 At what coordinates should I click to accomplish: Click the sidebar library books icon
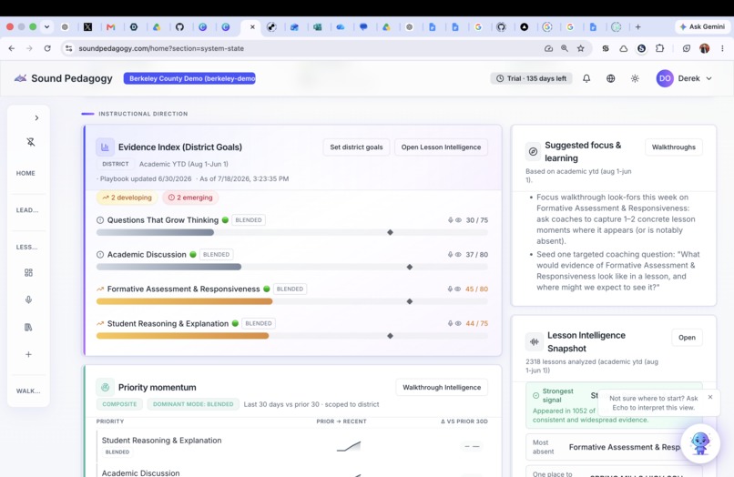tap(28, 327)
